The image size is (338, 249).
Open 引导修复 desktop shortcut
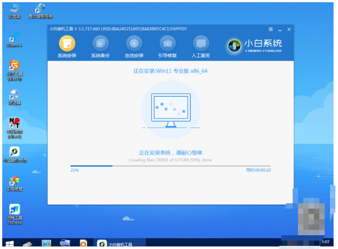pyautogui.click(x=14, y=184)
